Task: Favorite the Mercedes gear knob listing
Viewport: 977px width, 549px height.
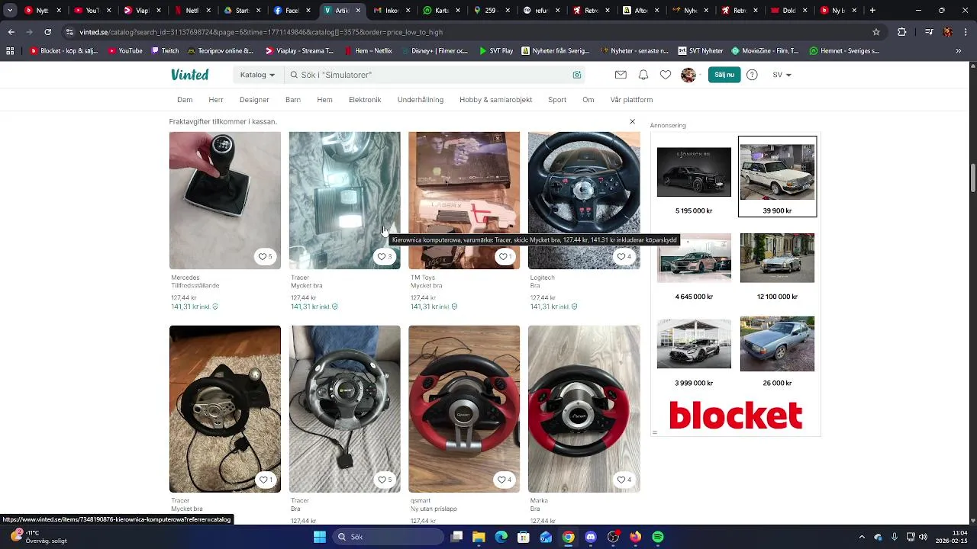Action: click(265, 257)
